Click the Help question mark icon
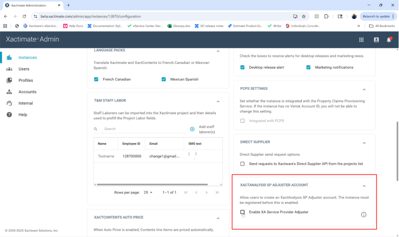The image size is (399, 237). pyautogui.click(x=9, y=115)
